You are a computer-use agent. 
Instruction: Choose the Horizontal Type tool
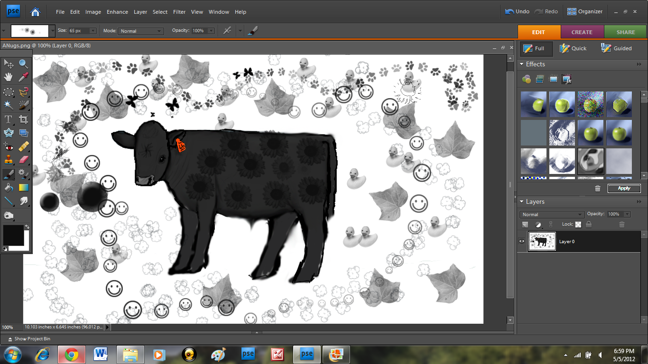tap(9, 119)
